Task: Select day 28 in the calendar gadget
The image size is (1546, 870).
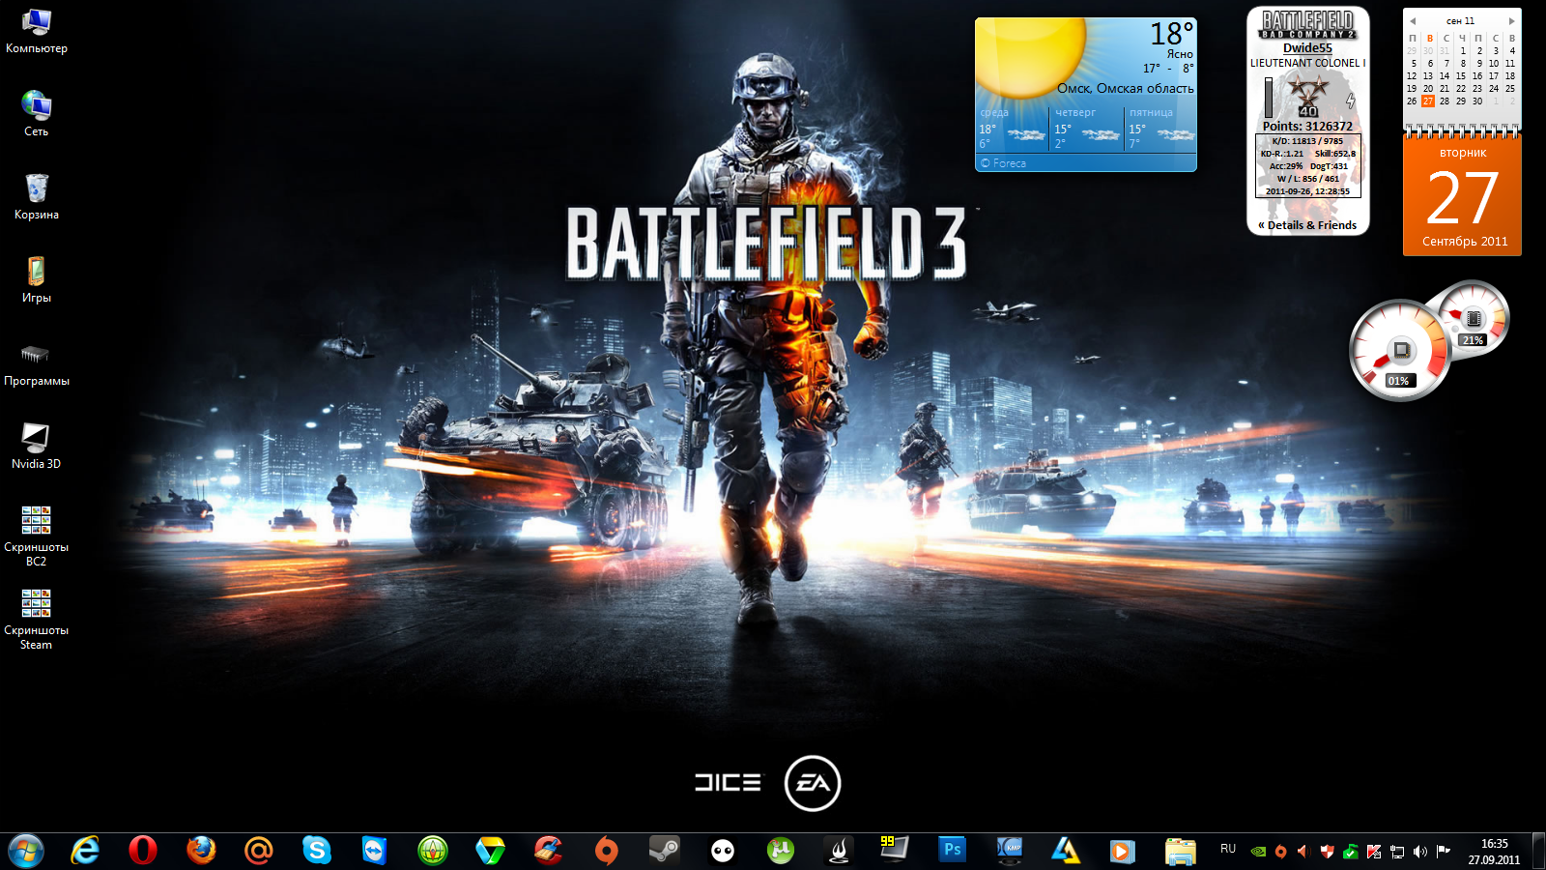Action: (1445, 101)
